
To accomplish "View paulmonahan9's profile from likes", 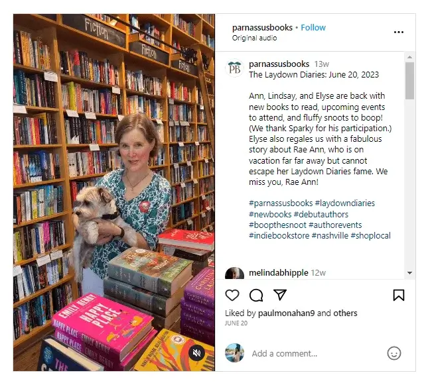I will (x=287, y=313).
